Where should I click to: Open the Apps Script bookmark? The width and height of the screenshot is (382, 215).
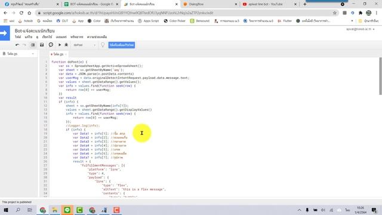[149, 21]
